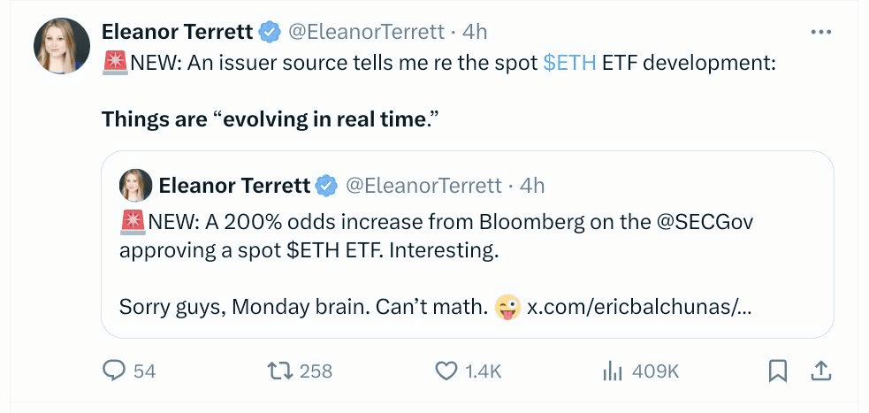Open the three-dot more options menu
The image size is (869, 413).
(820, 33)
